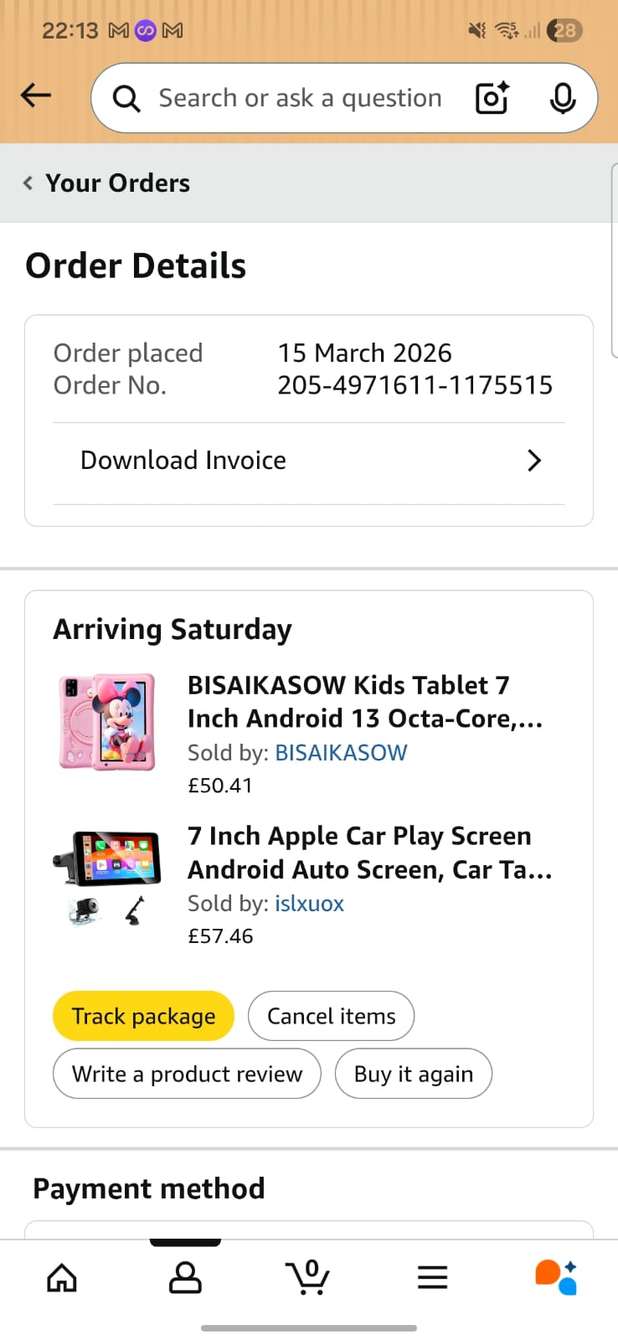Go to Home tab icon
618x1340 pixels.
pos(62,1277)
